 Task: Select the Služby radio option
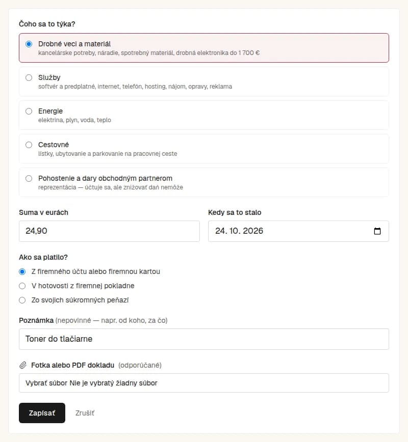(29, 77)
